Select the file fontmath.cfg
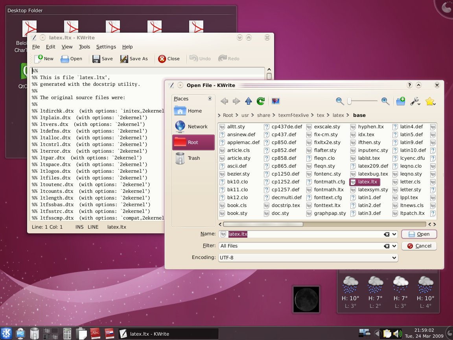 coord(326,182)
